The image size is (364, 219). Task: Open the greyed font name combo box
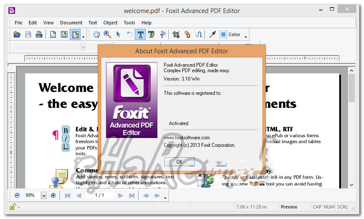coord(50,47)
